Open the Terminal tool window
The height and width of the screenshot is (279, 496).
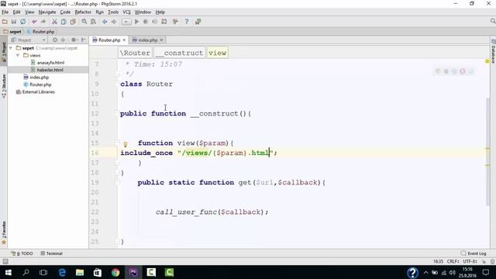[52, 253]
